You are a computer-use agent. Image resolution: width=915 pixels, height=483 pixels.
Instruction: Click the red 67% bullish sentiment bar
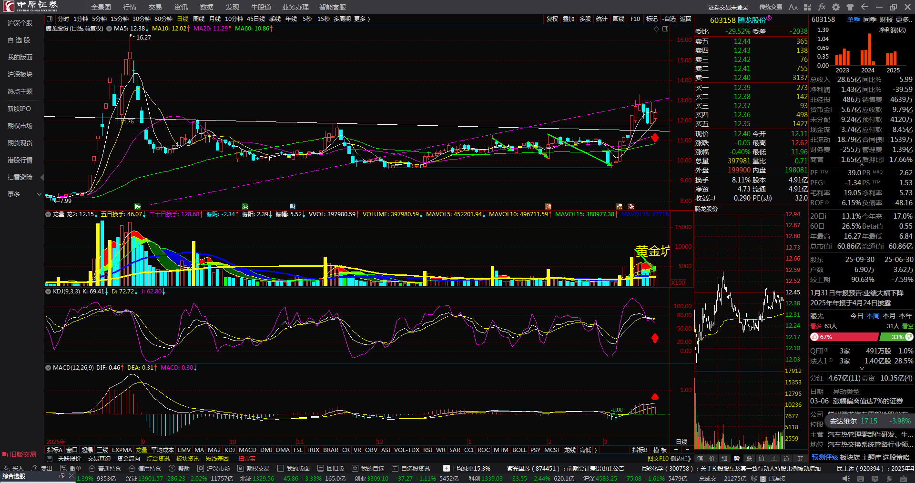(844, 337)
